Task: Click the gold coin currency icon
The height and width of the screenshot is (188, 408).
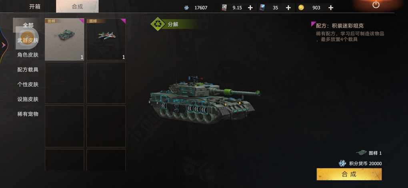Action: [301, 8]
